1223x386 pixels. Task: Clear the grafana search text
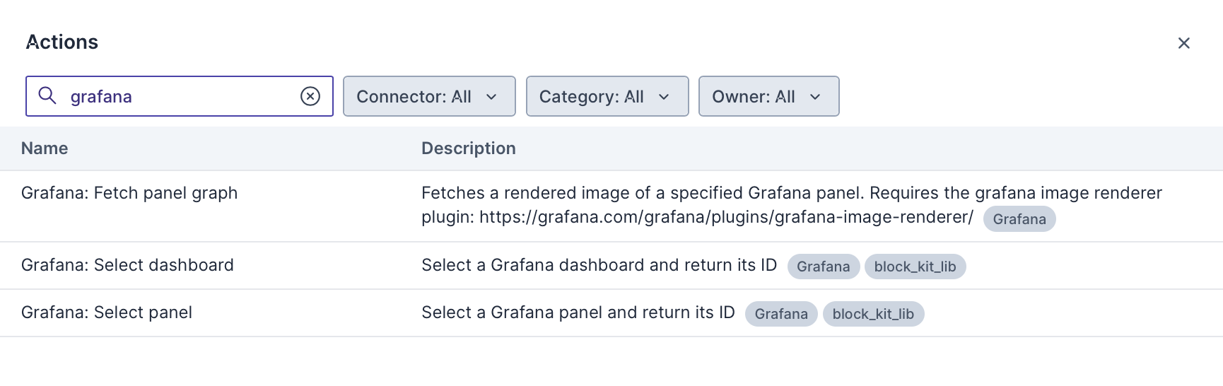coord(310,96)
